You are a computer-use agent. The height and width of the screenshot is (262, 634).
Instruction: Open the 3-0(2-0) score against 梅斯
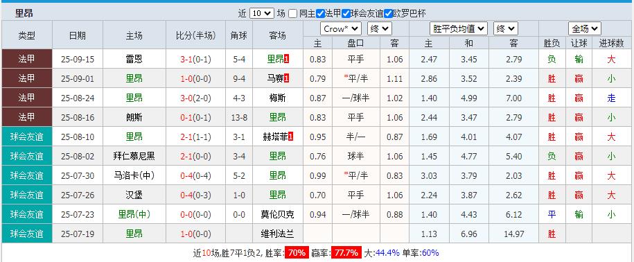(195, 98)
